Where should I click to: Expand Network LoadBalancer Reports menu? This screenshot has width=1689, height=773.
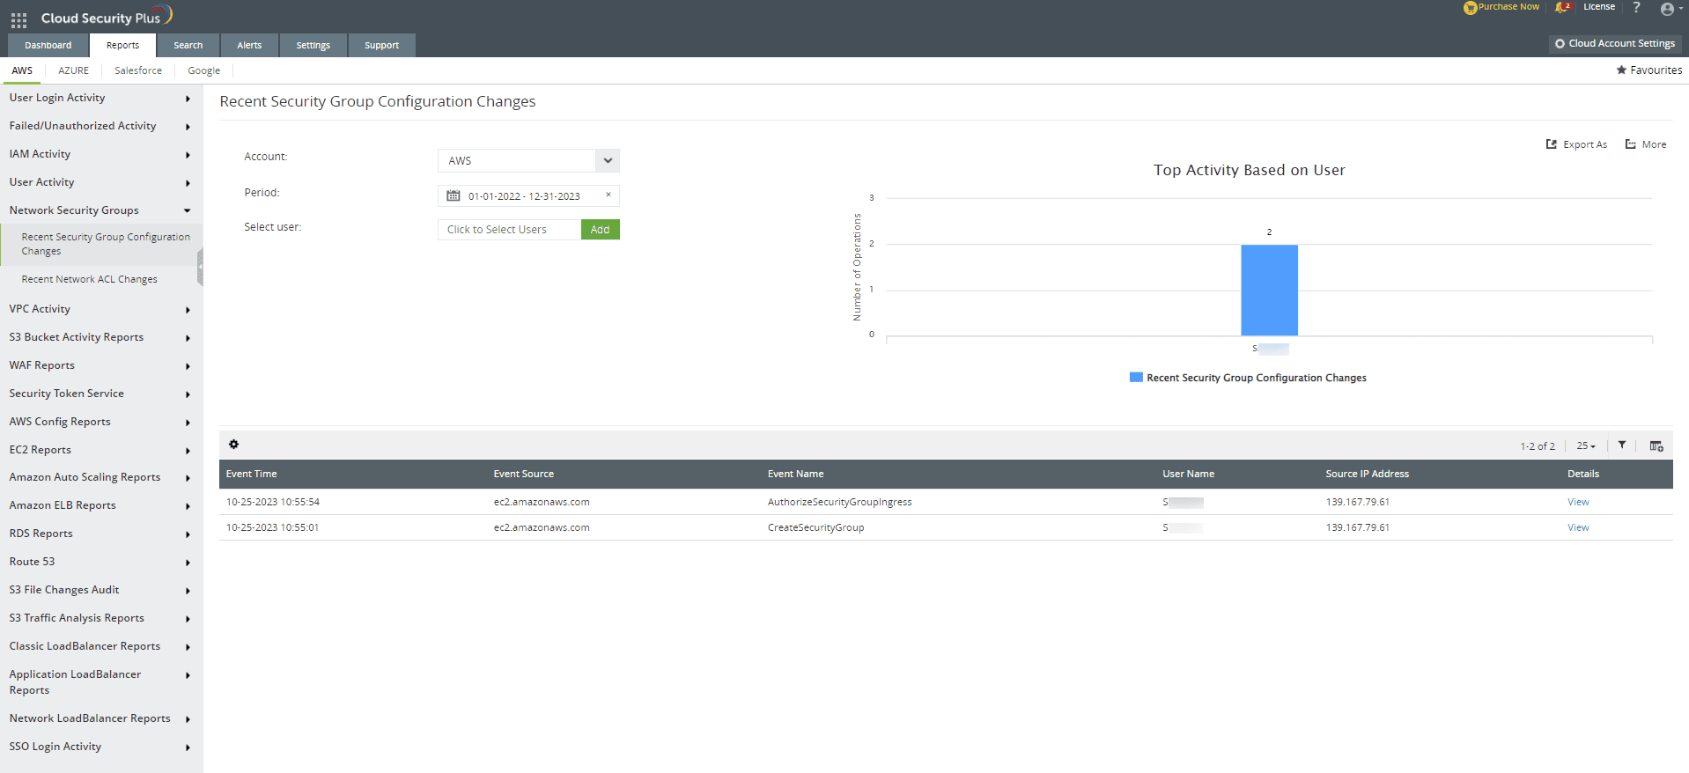click(x=100, y=718)
